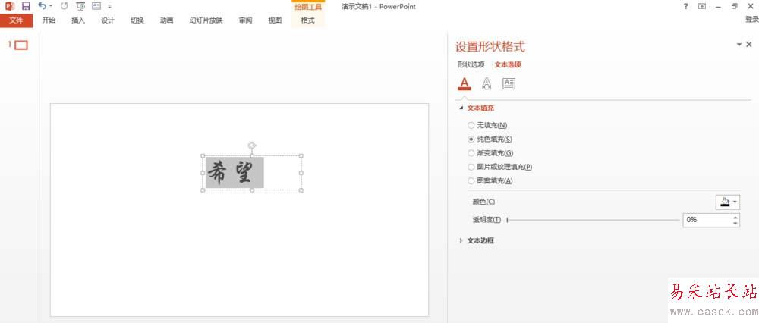Open the 颜色 fill color picker
Screen dimensions: 759x323
coord(728,202)
